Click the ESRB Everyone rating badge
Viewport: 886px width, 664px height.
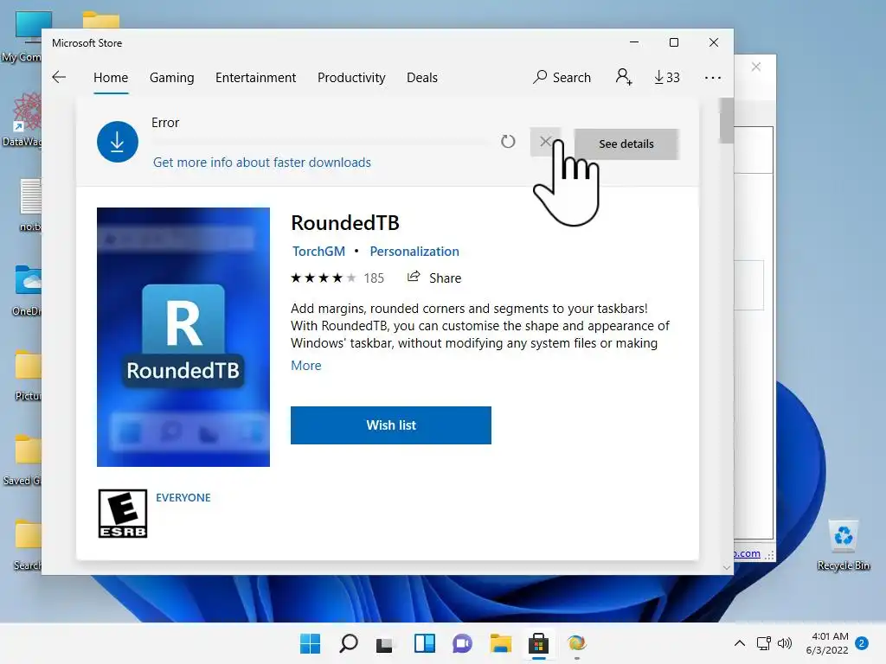(123, 514)
